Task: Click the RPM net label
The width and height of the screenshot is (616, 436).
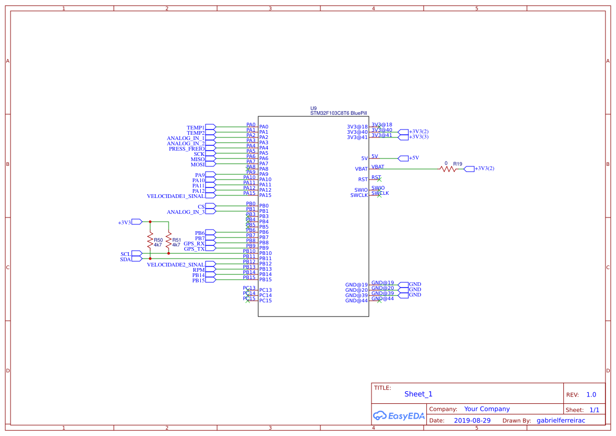Action: point(198,270)
